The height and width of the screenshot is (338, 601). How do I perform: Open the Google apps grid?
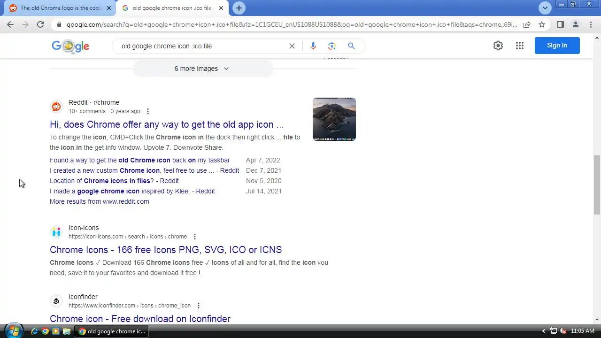pos(520,46)
